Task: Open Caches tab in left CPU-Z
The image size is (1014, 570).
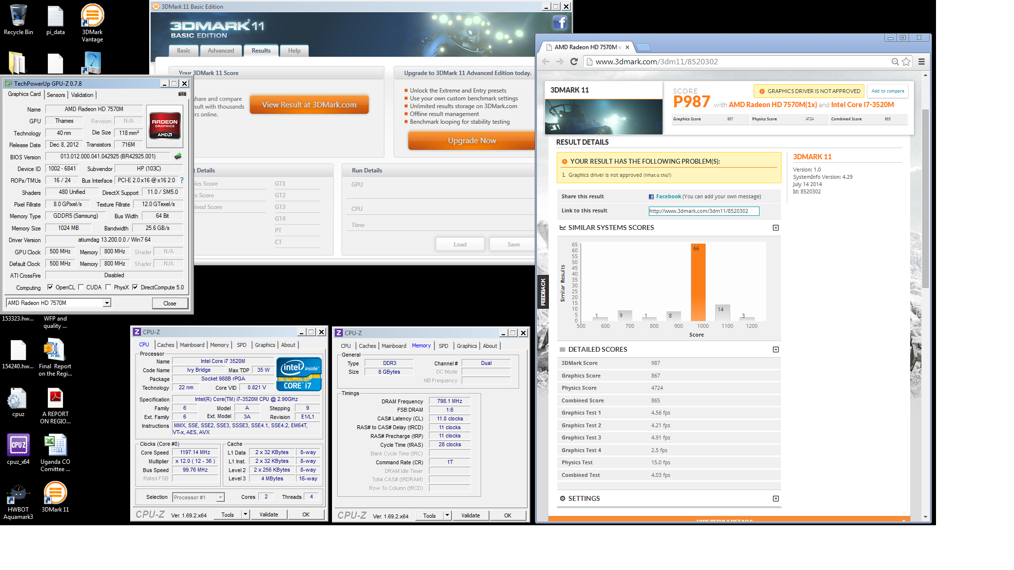Action: coord(166,345)
